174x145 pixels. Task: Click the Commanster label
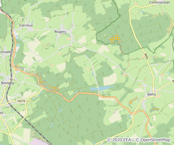point(159,2)
